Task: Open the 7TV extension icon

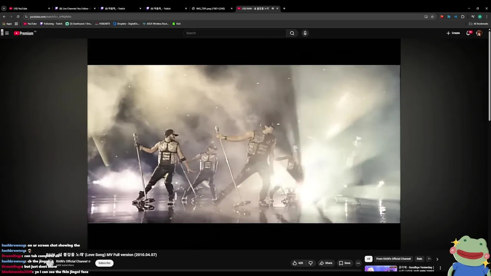Action: [x=449, y=16]
